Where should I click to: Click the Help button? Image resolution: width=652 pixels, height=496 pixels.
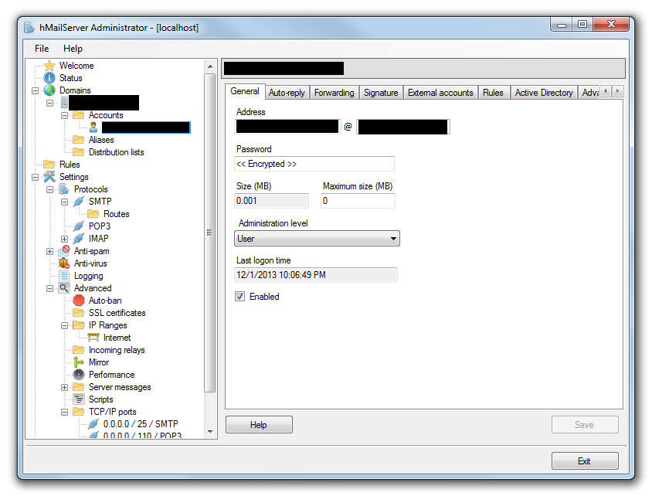pyautogui.click(x=259, y=424)
